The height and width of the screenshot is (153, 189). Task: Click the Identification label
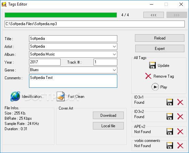[32, 97]
